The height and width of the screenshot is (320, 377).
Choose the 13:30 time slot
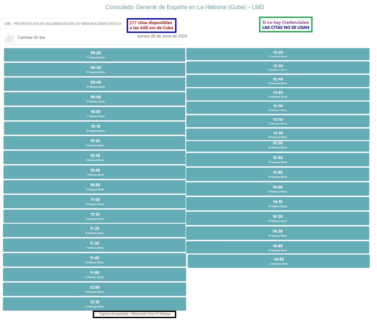pos(278,146)
